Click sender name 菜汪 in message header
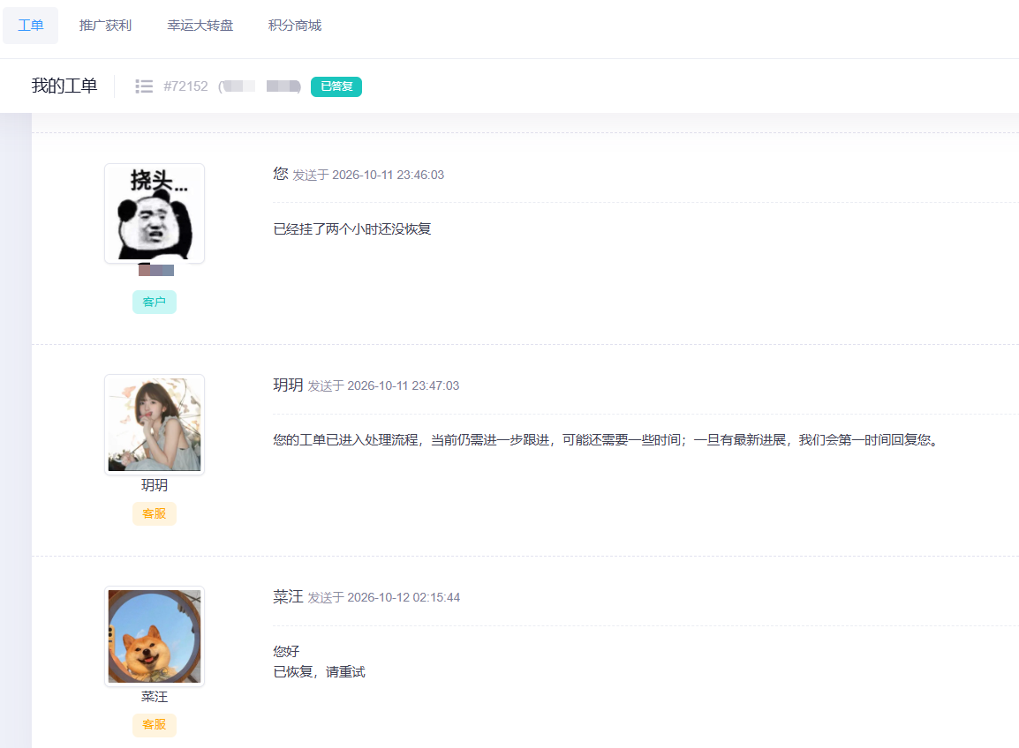Screen dimensions: 1019x748 [x=288, y=596]
